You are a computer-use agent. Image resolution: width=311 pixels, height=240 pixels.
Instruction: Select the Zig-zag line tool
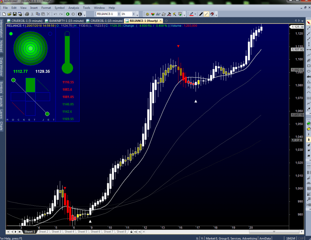point(309,103)
